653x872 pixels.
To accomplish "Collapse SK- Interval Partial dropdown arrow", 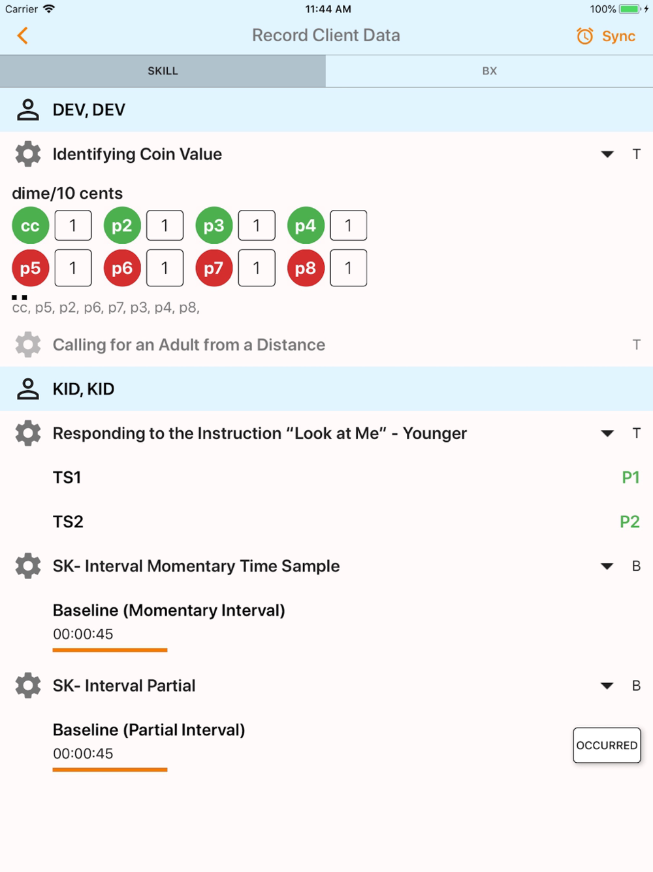I will (x=607, y=686).
